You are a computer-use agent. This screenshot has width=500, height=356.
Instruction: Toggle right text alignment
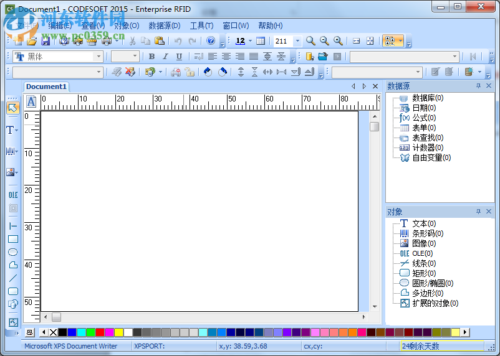[240, 57]
